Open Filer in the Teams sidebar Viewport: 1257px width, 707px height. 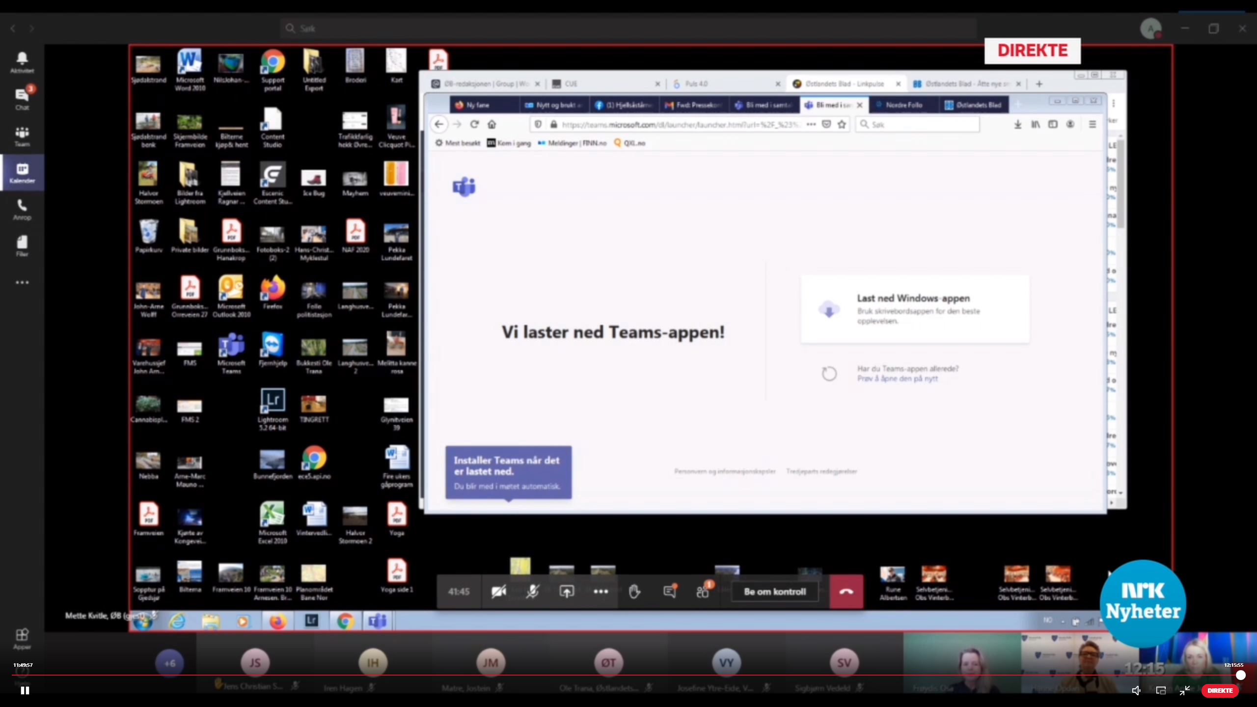pyautogui.click(x=22, y=245)
